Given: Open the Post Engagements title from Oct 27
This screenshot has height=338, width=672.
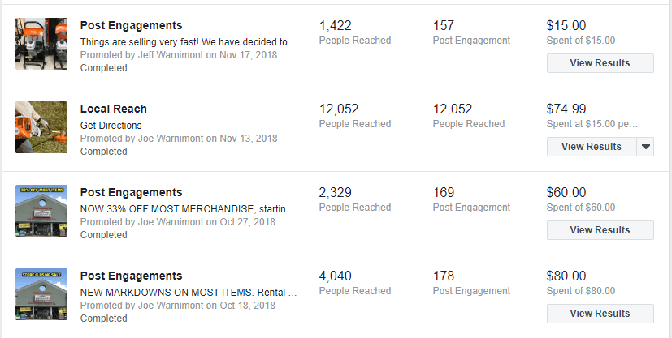Looking at the screenshot, I should coord(131,192).
